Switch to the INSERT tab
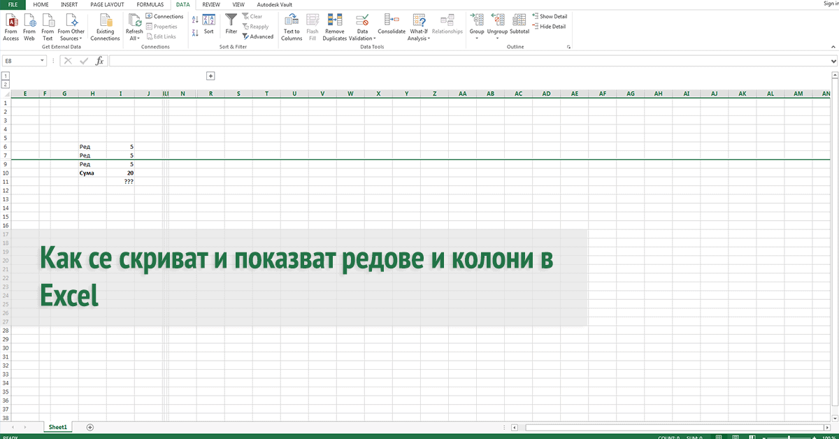 click(x=69, y=3)
